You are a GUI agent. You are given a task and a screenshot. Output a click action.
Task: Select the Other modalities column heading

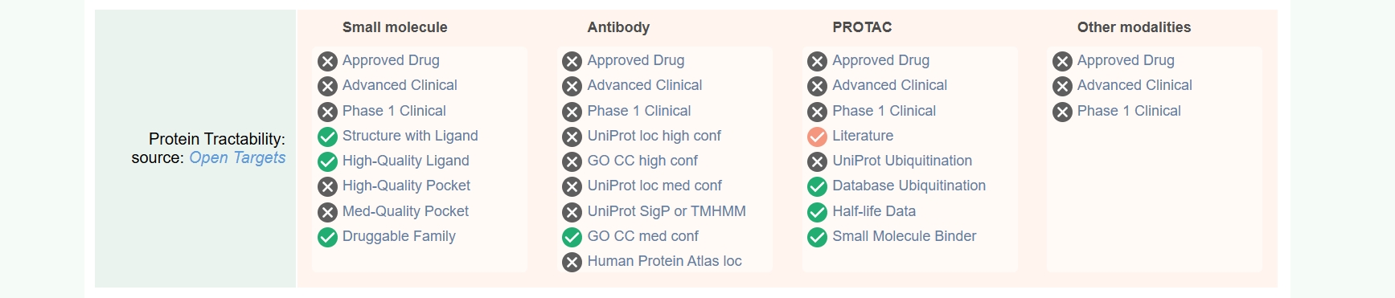pos(1134,27)
